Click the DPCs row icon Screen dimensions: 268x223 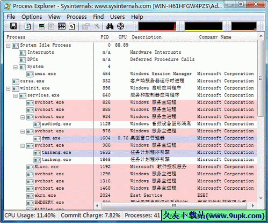pyautogui.click(x=23, y=60)
